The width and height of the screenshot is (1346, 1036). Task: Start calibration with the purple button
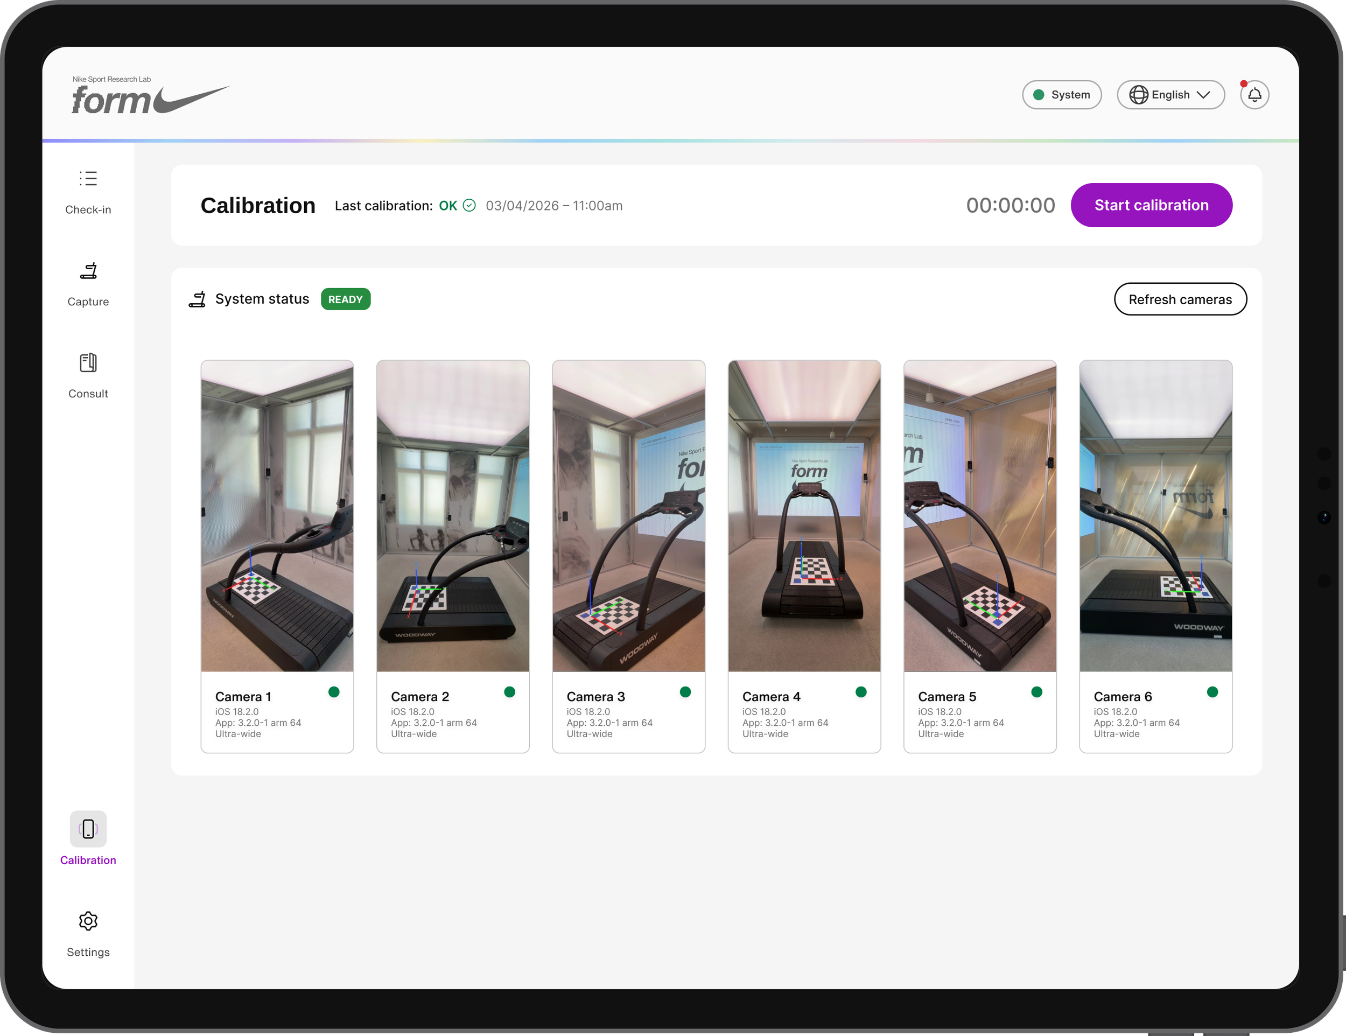click(x=1151, y=205)
